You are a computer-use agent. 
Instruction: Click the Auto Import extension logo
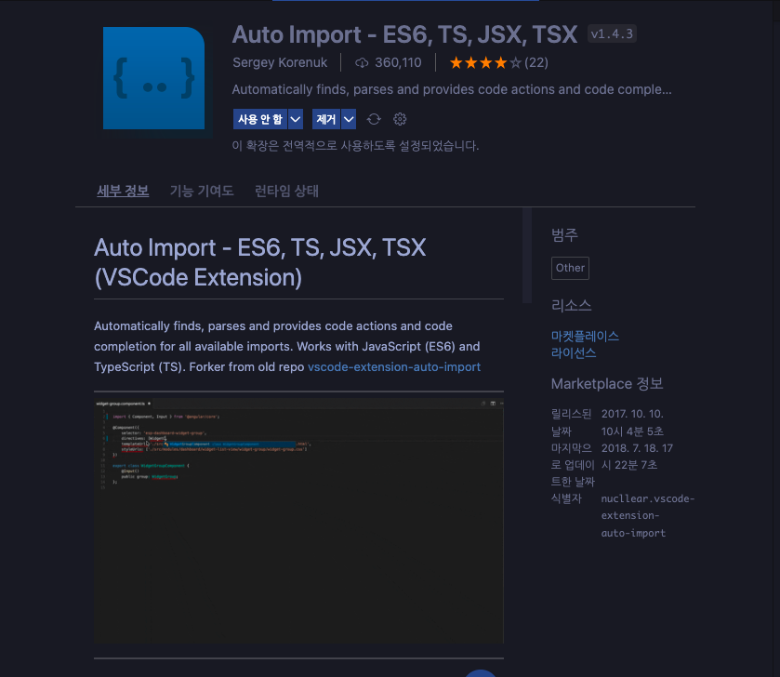[x=153, y=78]
